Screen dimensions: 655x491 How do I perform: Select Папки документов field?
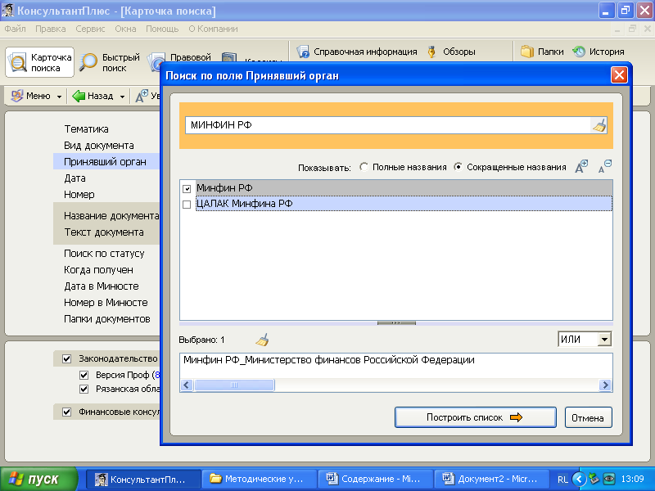coord(107,319)
